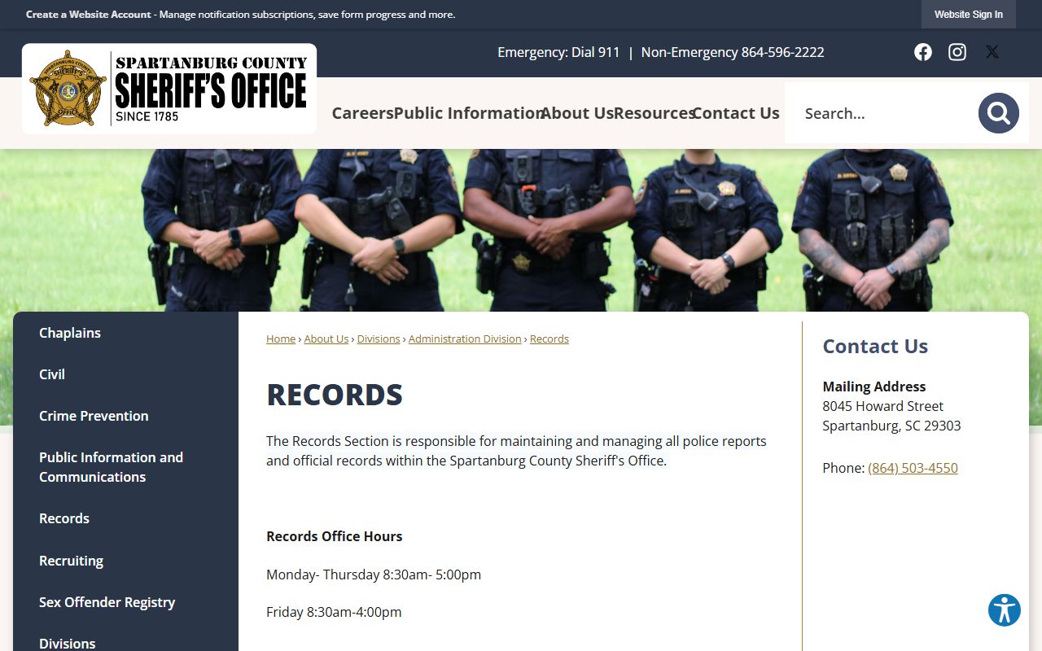This screenshot has height=651, width=1042.
Task: Open the Resources menu
Action: tap(654, 113)
